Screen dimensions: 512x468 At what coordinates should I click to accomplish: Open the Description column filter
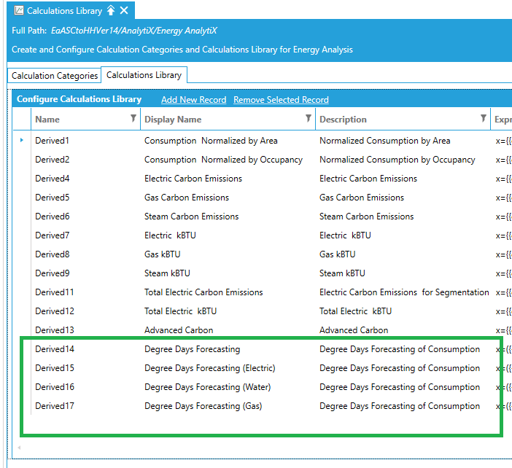(x=483, y=119)
